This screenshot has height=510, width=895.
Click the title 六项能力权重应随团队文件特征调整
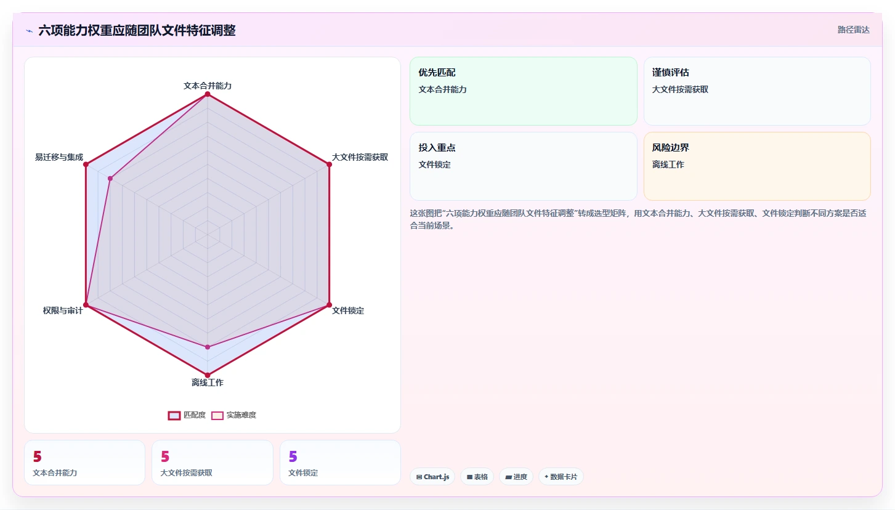(x=137, y=30)
